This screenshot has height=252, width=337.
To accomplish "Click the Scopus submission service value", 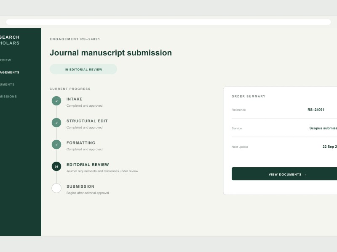I will pyautogui.click(x=323, y=128).
